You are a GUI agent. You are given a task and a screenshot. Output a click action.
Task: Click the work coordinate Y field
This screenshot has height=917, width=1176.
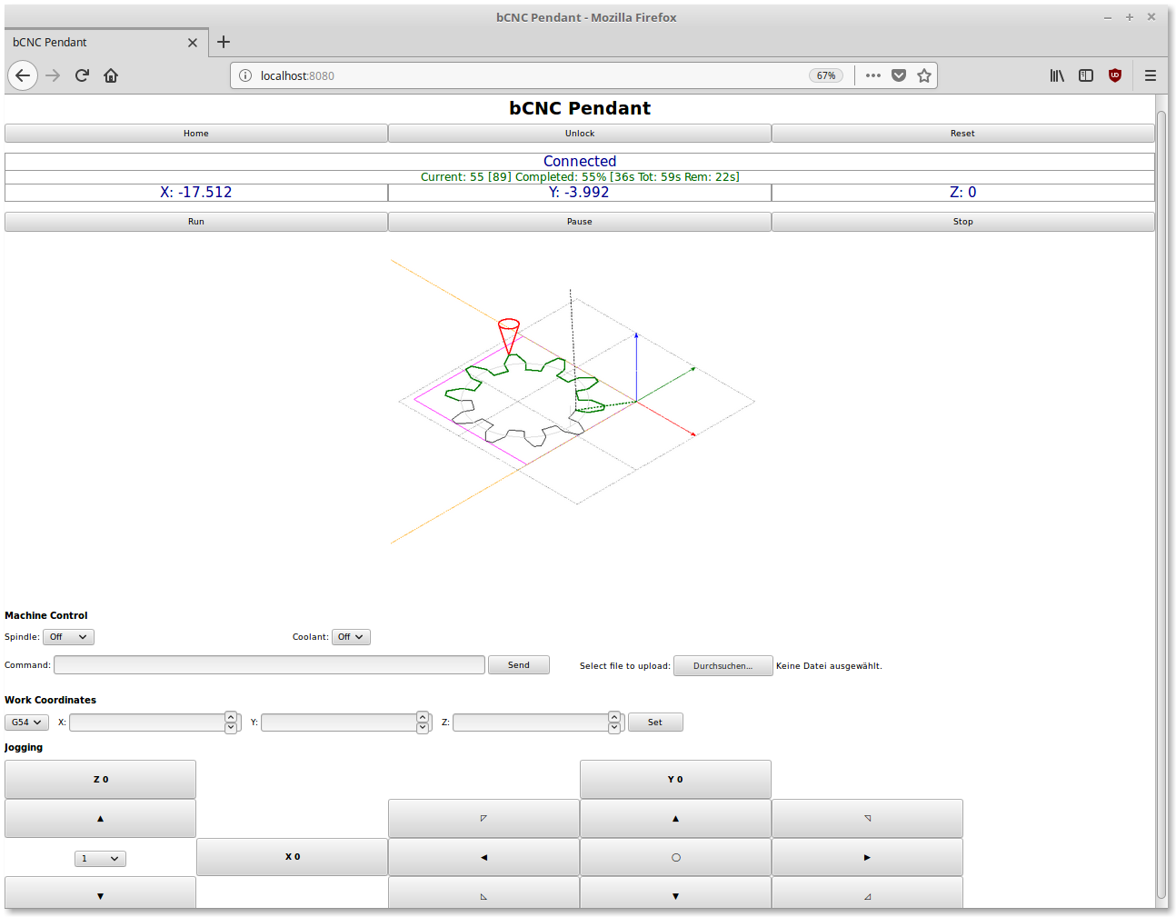tap(339, 723)
